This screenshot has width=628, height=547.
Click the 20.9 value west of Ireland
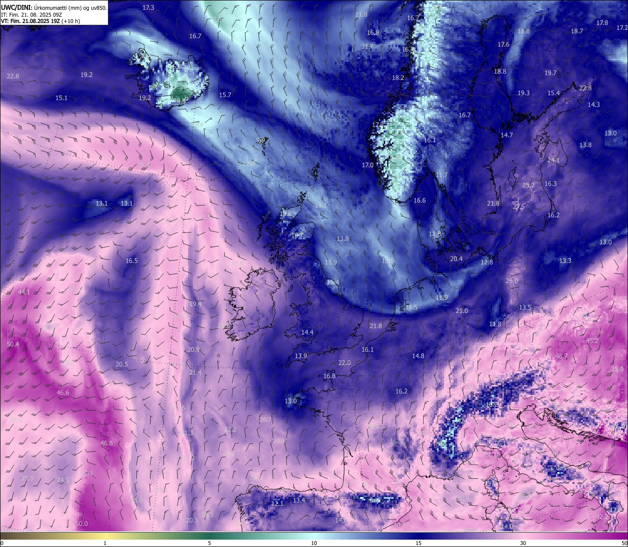tap(193, 350)
